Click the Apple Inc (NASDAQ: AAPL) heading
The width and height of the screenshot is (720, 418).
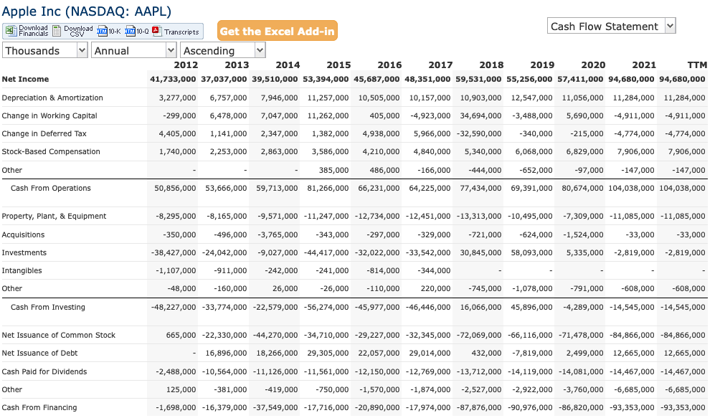tap(86, 11)
